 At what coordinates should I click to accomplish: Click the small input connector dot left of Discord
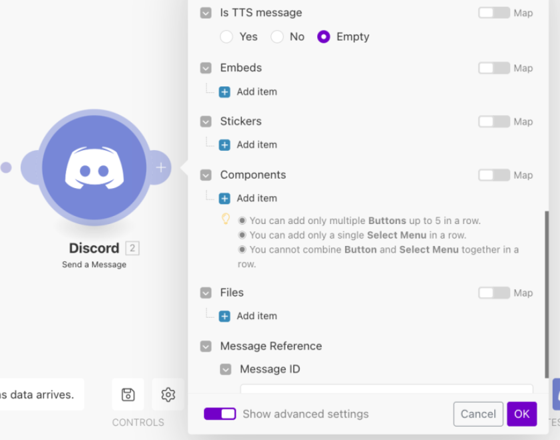6,167
